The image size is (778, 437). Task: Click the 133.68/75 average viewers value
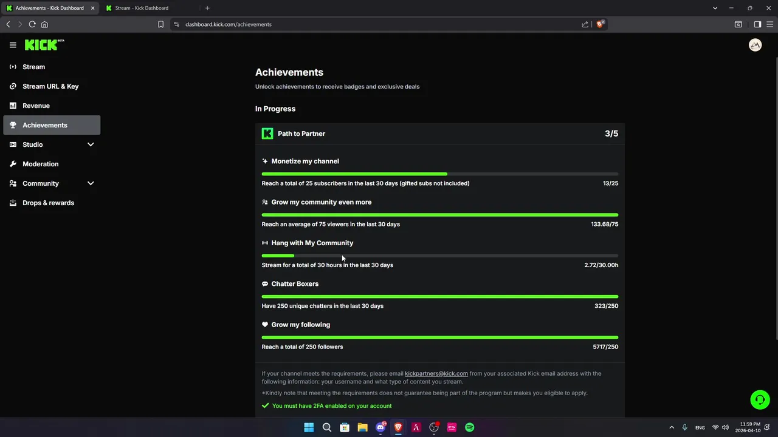(x=605, y=225)
